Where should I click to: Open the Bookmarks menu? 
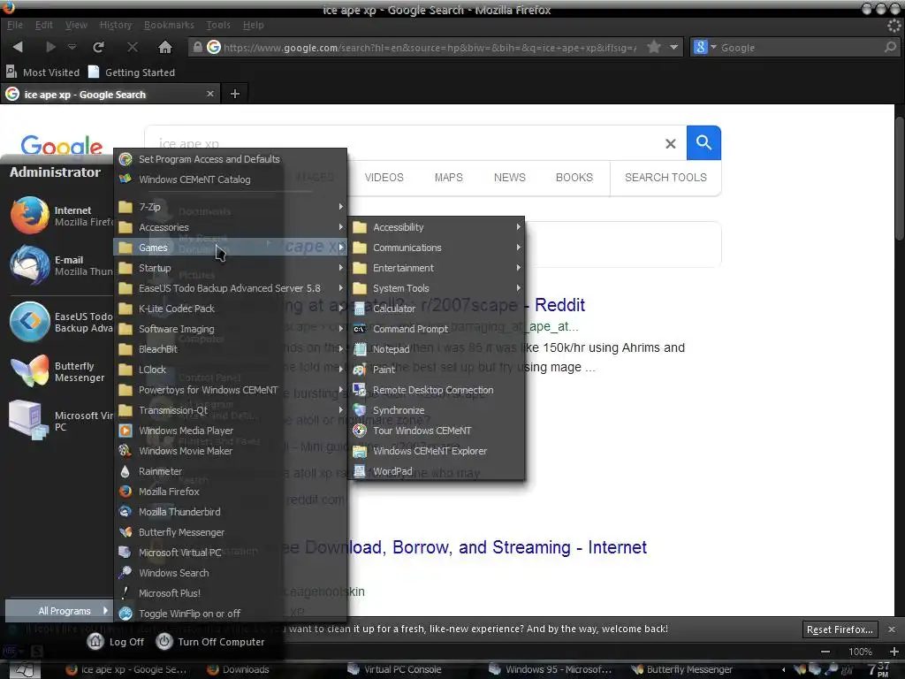(x=169, y=25)
